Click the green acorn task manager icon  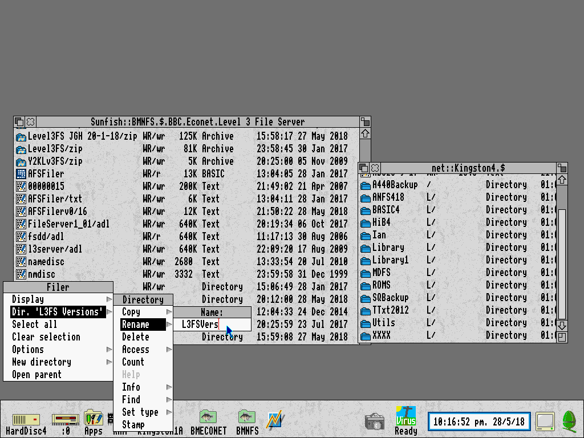(569, 421)
